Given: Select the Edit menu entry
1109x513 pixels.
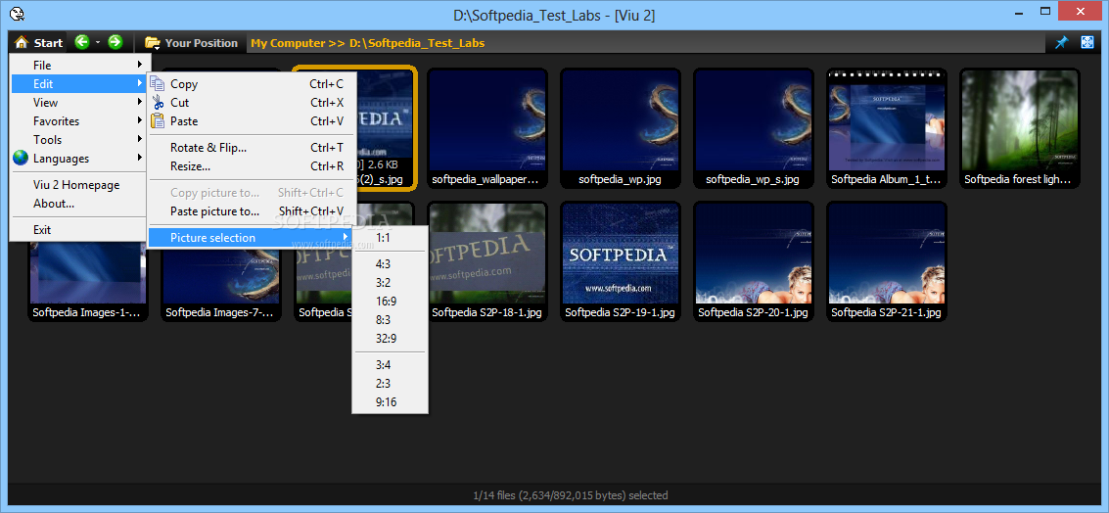Looking at the screenshot, I should click(77, 83).
